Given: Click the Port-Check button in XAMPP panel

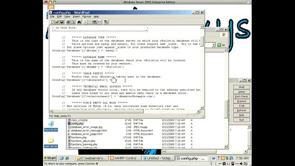Looking at the screenshot, I should point(242,96).
